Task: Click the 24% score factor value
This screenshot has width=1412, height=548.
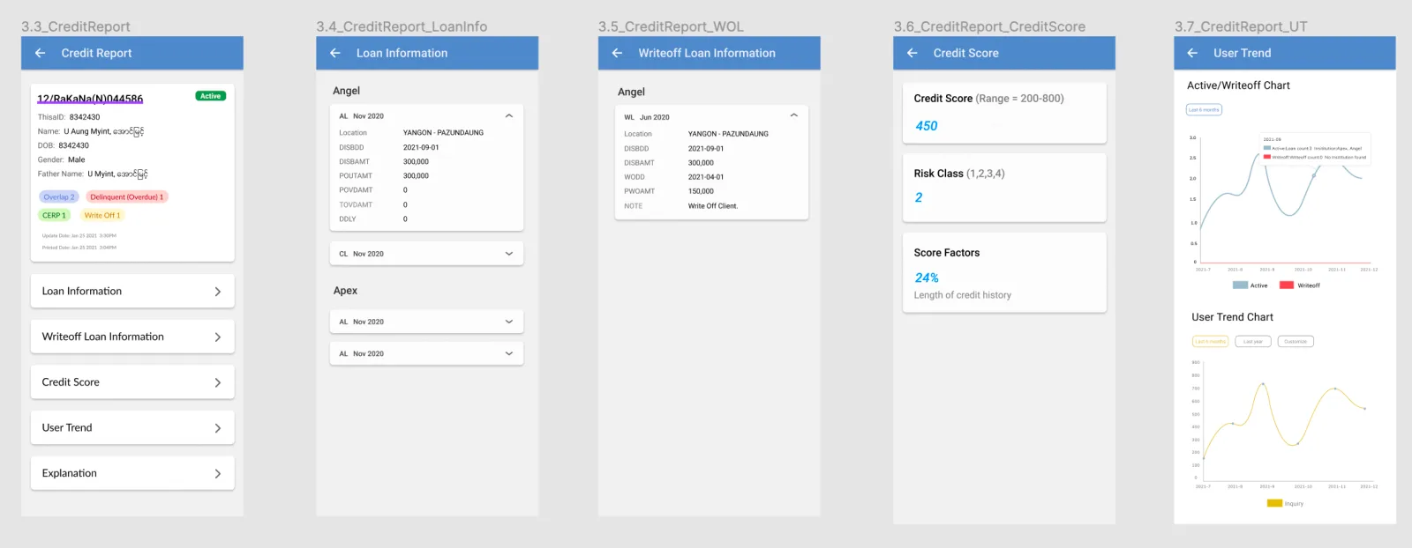Action: click(927, 278)
